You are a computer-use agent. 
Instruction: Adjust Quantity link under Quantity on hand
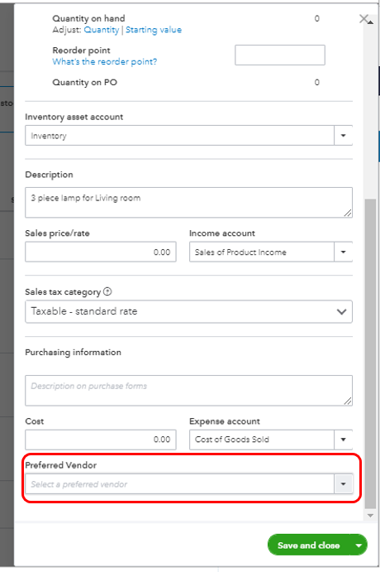(x=101, y=30)
